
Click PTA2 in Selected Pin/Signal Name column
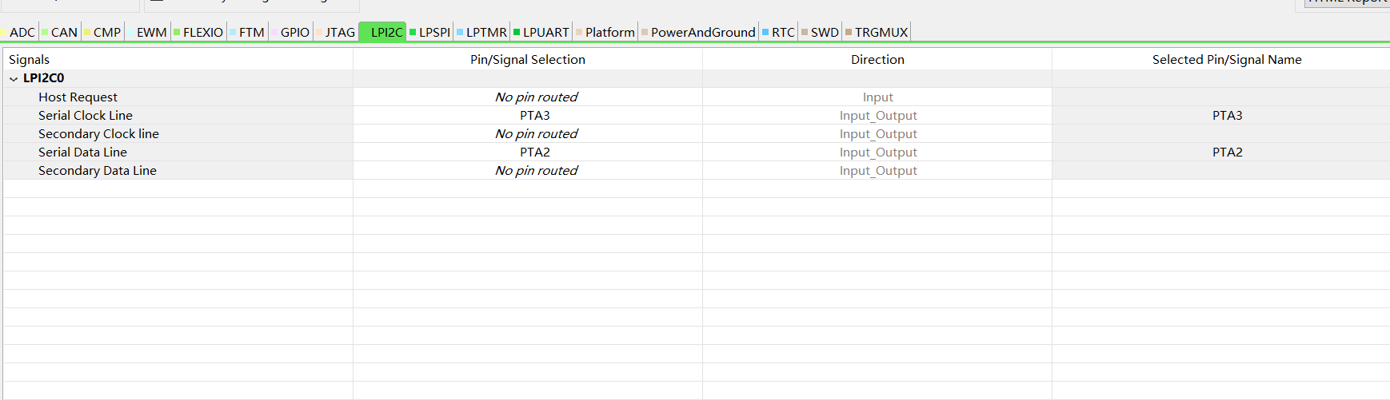point(1227,152)
